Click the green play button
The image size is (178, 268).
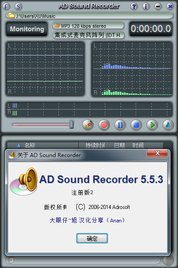click(152, 125)
